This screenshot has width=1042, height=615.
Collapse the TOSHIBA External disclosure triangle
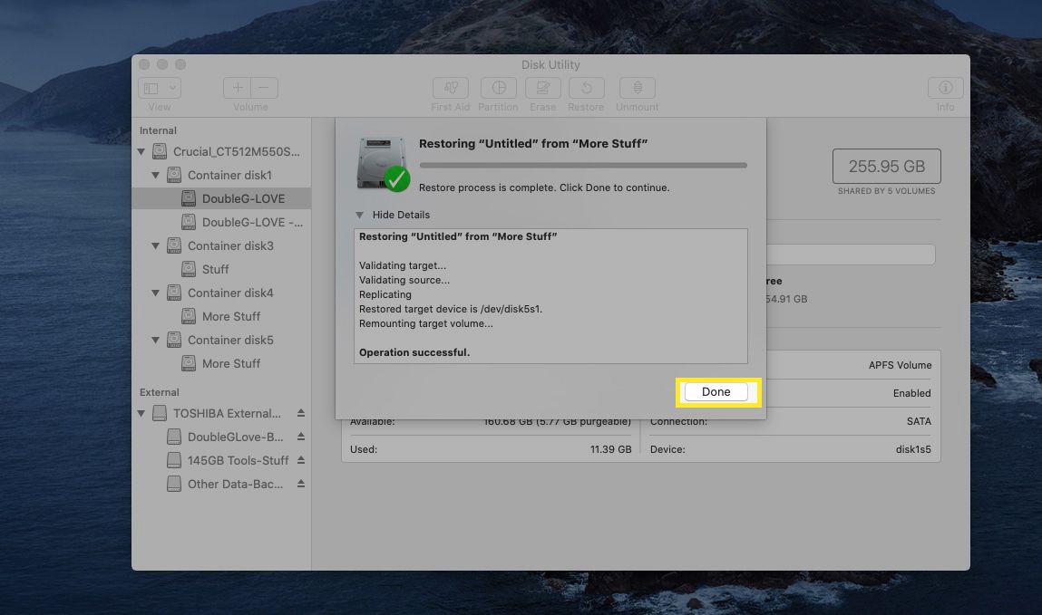(141, 413)
